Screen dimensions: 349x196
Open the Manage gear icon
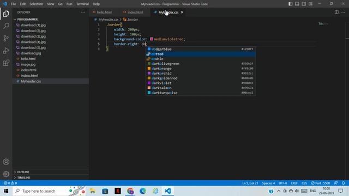pyautogui.click(x=6, y=174)
